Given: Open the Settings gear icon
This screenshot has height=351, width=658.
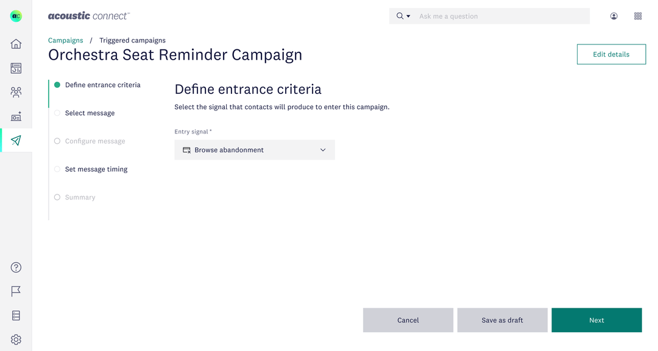Looking at the screenshot, I should point(16,339).
